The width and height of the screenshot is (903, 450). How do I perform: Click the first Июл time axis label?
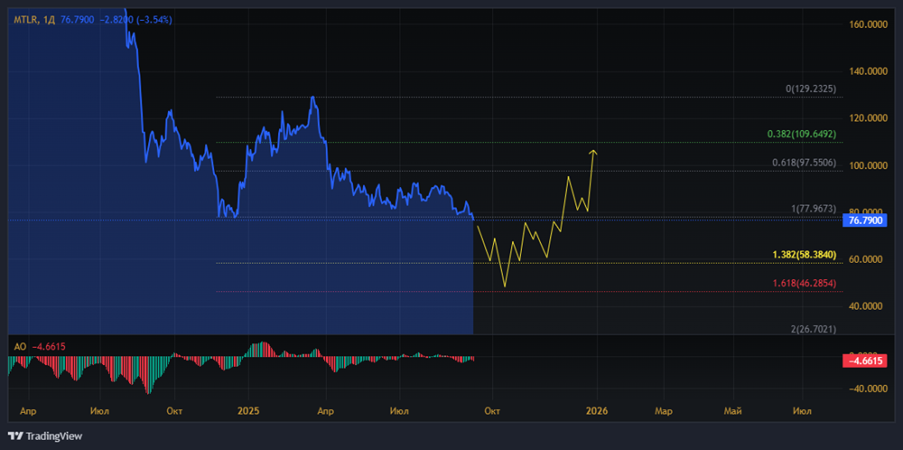tap(101, 411)
